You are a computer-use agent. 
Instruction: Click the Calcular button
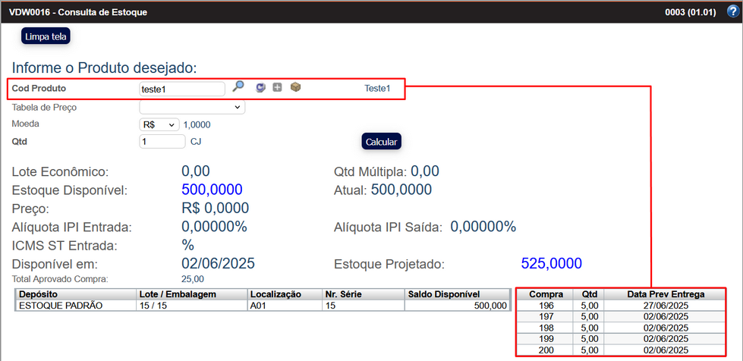[380, 142]
